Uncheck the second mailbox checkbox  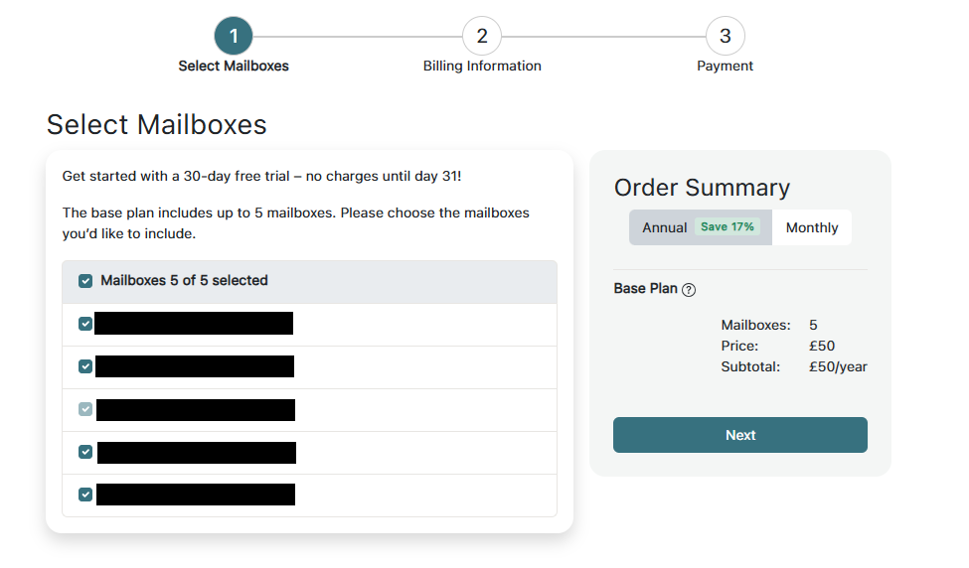click(85, 366)
